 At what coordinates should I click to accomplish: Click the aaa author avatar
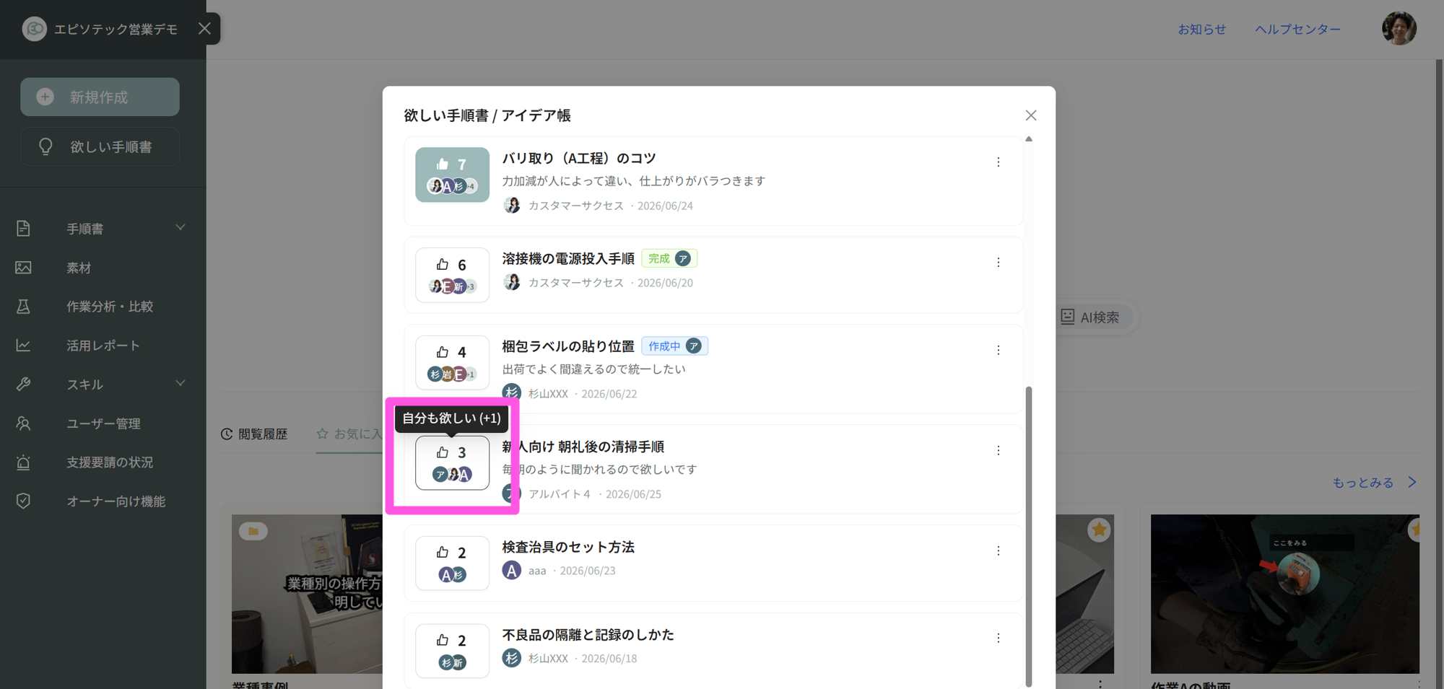point(512,571)
